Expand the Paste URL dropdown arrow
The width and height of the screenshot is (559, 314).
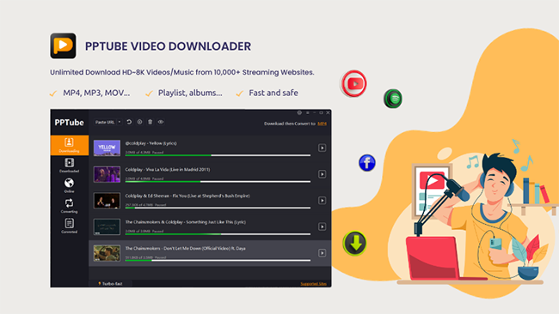pos(120,122)
